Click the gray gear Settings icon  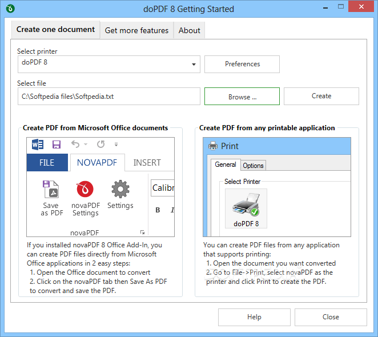(120, 189)
